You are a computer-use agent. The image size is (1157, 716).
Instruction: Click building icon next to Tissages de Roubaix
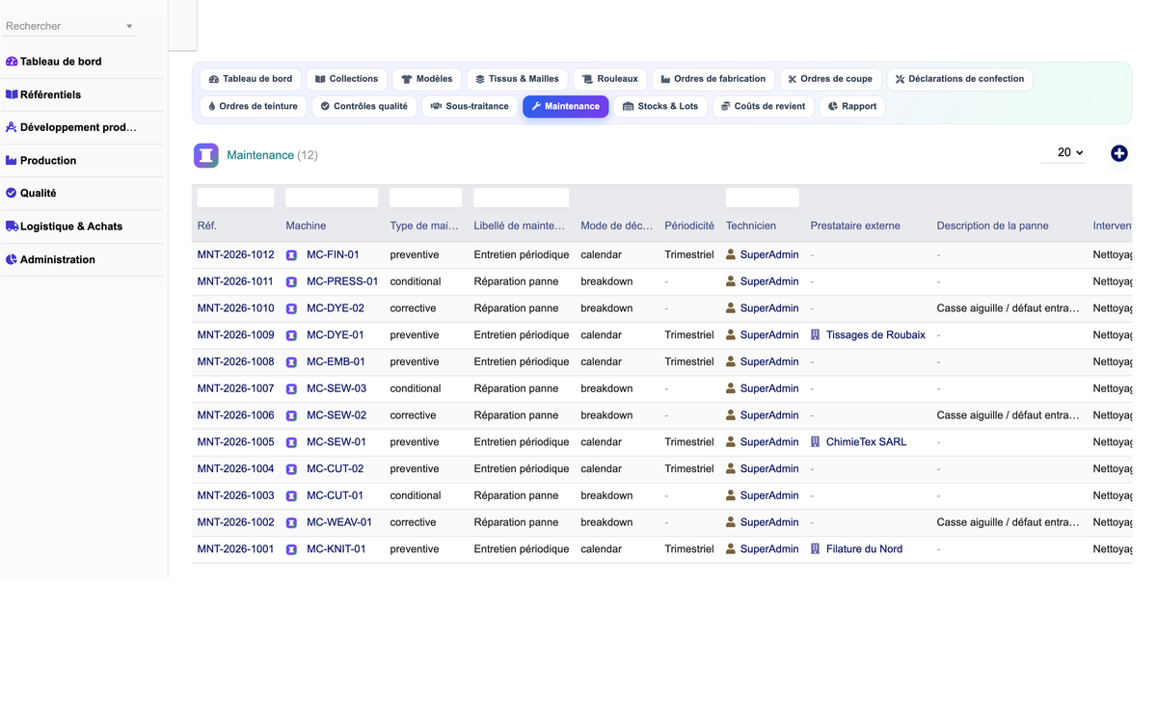point(815,335)
